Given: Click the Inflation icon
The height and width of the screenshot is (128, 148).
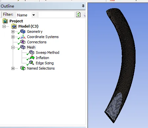Looking at the screenshot, I should click(32, 58).
